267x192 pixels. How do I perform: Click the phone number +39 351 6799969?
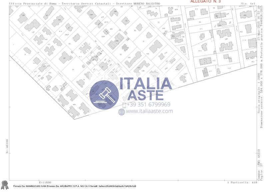click(x=148, y=104)
